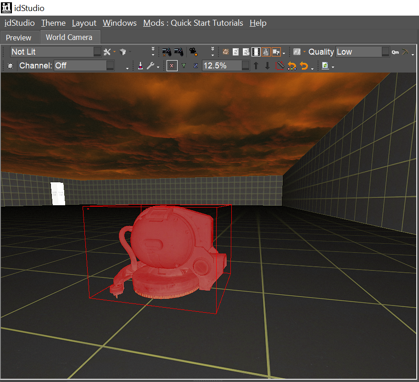Click the down arrow icon

coord(267,66)
